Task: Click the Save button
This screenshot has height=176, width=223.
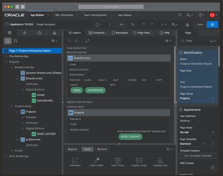Action: pos(200,25)
